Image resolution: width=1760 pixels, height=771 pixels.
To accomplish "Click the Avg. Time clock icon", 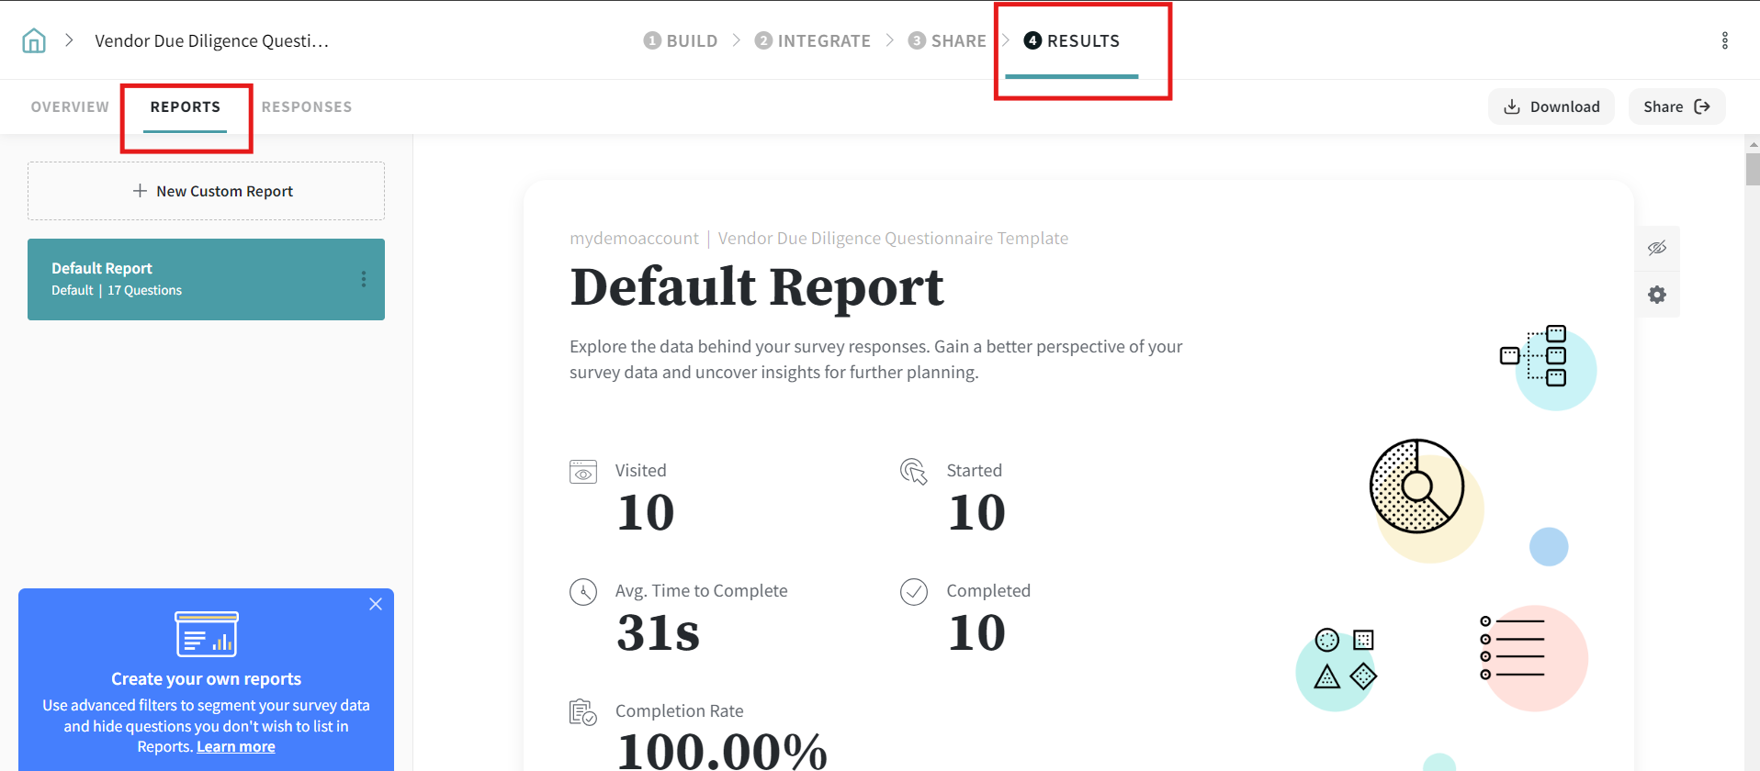I will (583, 592).
